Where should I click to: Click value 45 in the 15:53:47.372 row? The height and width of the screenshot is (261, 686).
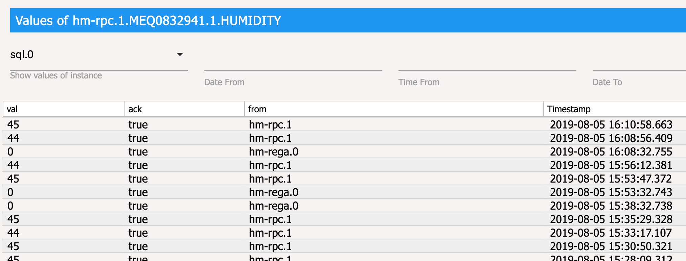click(14, 179)
